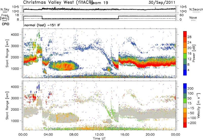Click the power panel 'Slant Range [km]' label
Screen dimensions: 203x140
tap(7, 53)
